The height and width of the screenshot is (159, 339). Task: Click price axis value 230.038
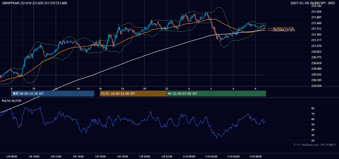(x=316, y=86)
